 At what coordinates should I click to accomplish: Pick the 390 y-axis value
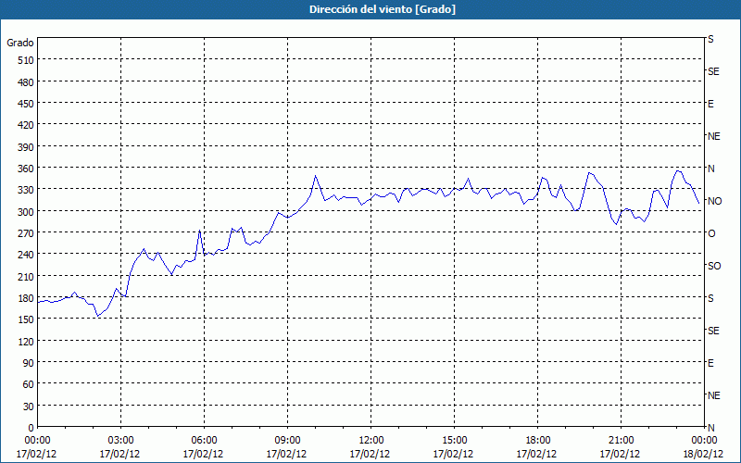[26, 146]
